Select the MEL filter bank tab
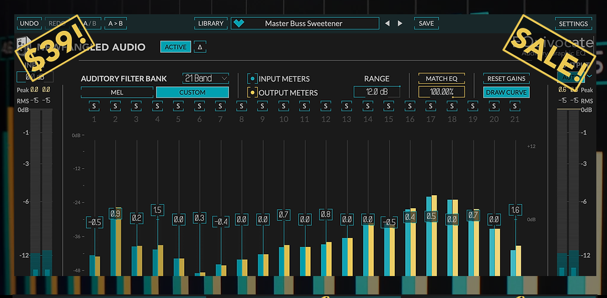The image size is (607, 298). point(117,93)
